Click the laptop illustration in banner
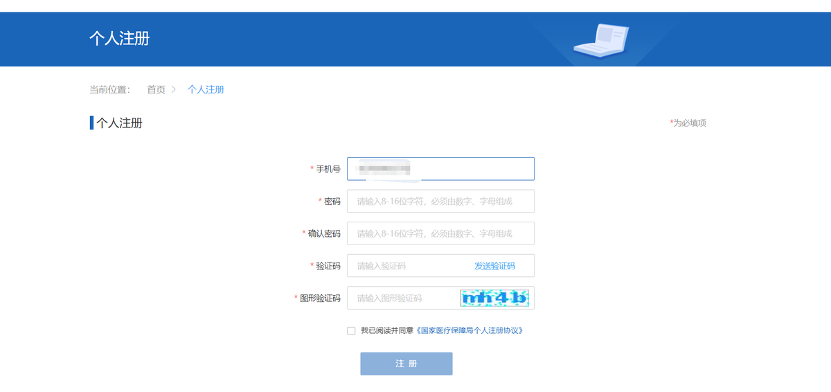Viewport: 831px width, 392px height. 602,39
